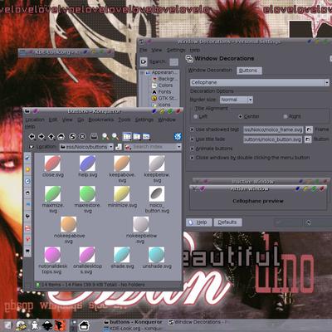Toggle close windows by double clicking checkbox
Screen dimensions: 332x332
point(192,158)
